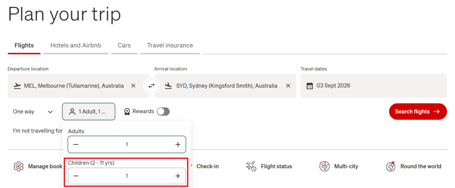Click the "I'm not travelling for" text

click(38, 131)
